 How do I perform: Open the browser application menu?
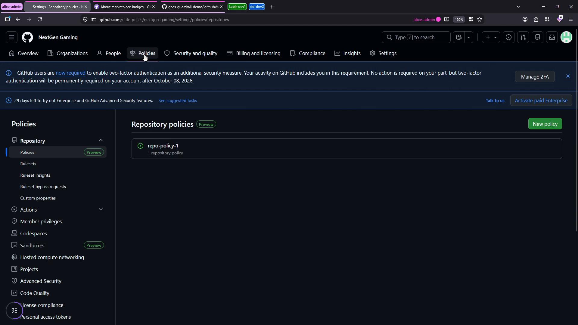570,20
